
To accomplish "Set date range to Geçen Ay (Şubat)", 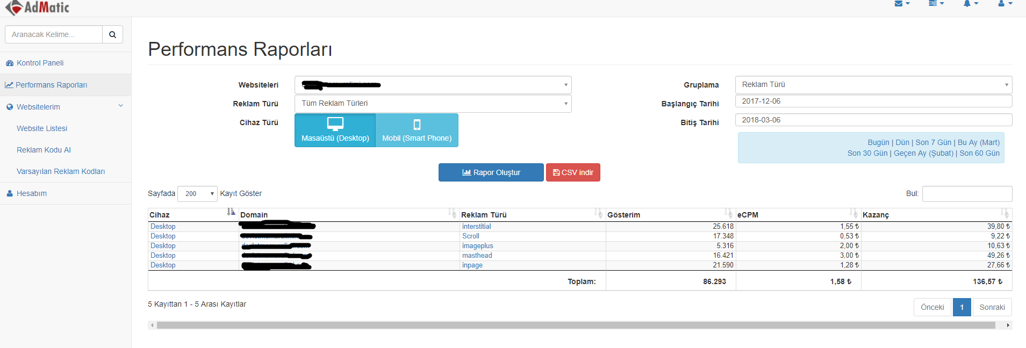I will click(x=923, y=153).
